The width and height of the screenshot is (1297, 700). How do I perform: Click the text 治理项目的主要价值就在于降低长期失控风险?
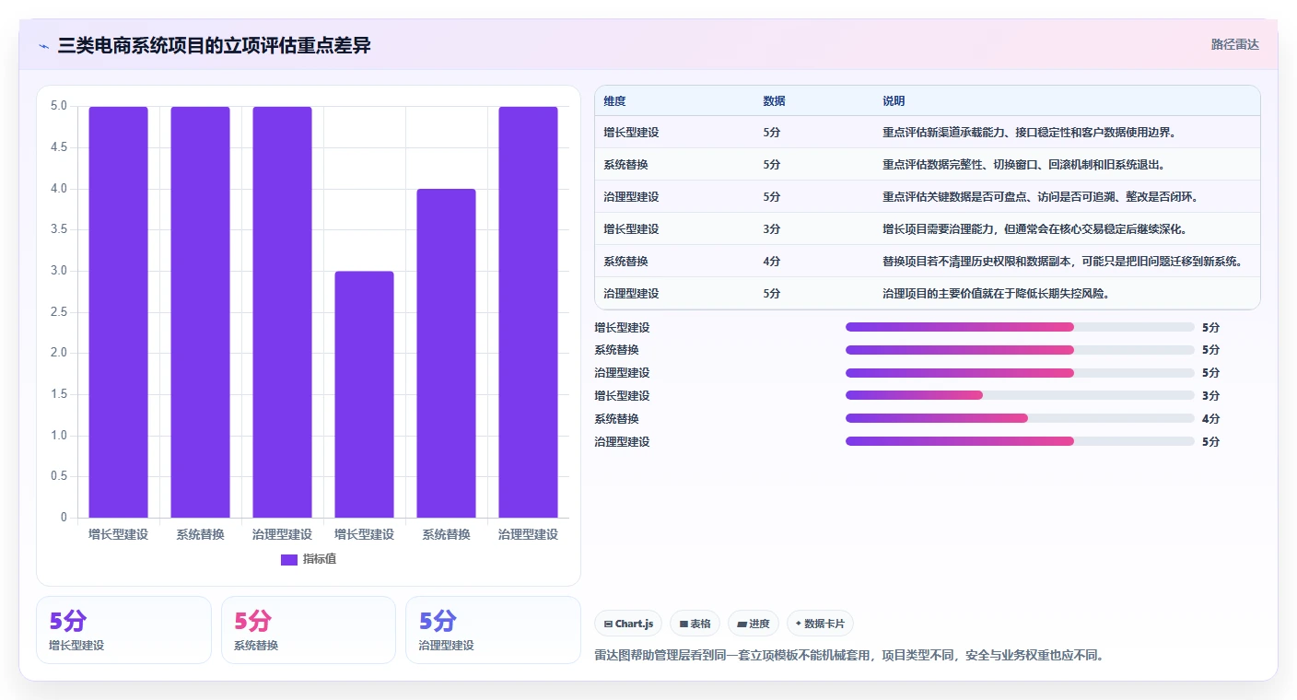tap(995, 294)
